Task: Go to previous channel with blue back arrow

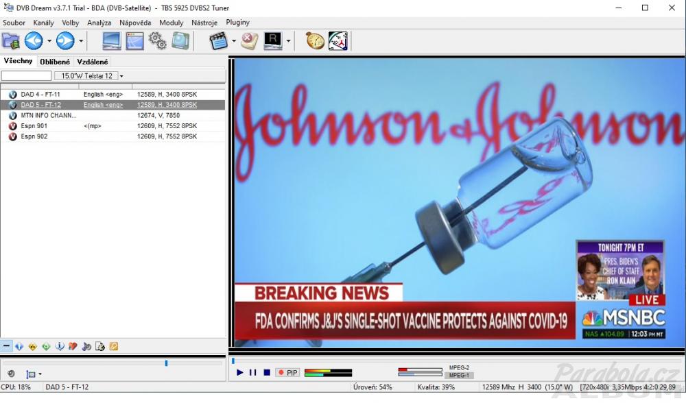Action: point(34,41)
